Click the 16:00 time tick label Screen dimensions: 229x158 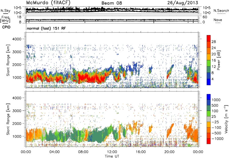[141, 152]
